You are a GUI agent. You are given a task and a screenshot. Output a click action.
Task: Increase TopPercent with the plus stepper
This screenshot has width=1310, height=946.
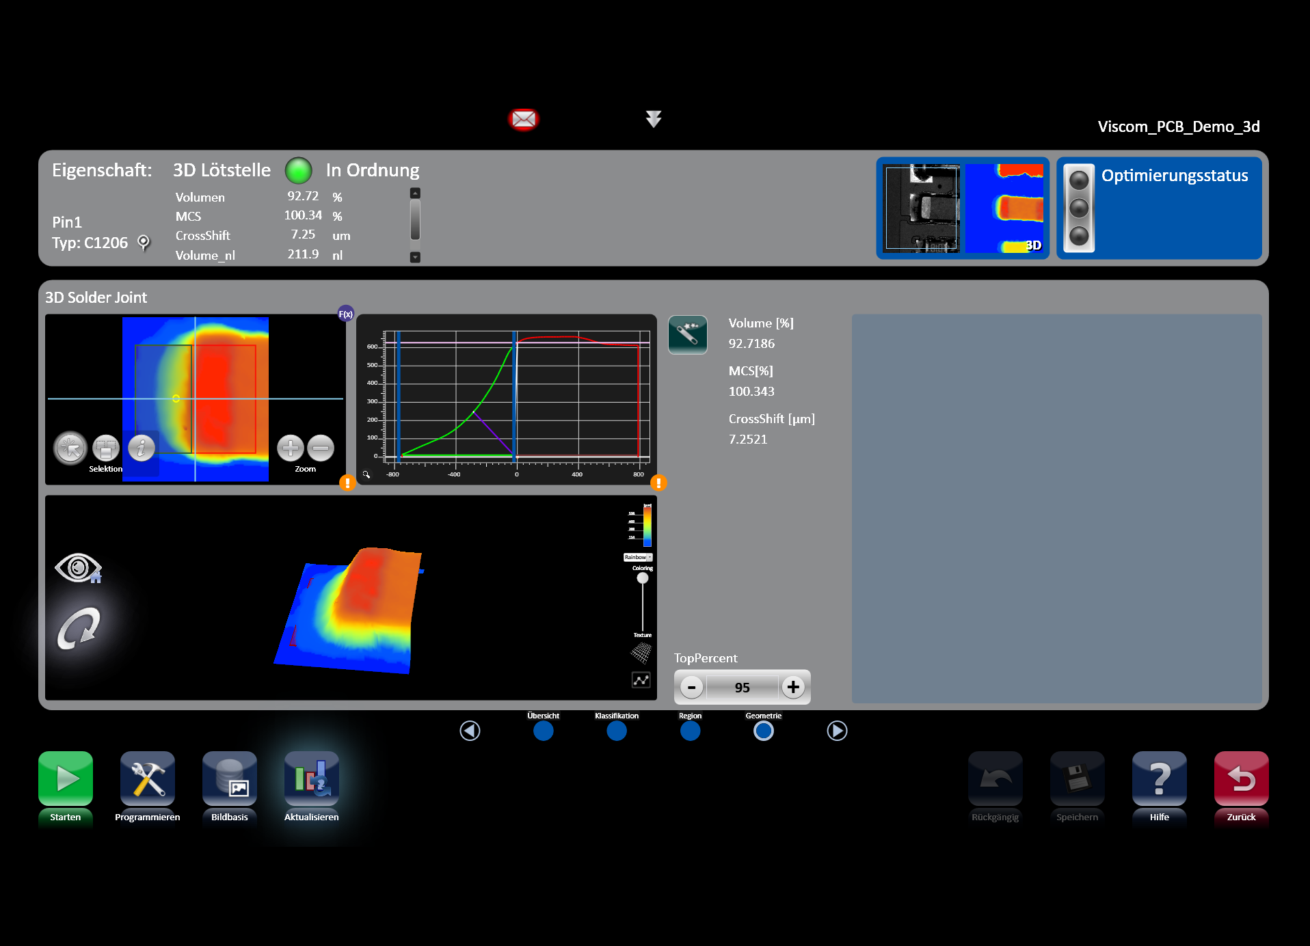tap(793, 687)
